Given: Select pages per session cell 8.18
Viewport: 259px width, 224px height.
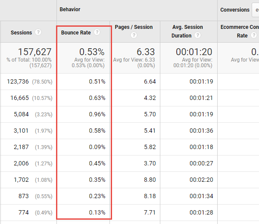Looking at the screenshot, I should pyautogui.click(x=150, y=196).
